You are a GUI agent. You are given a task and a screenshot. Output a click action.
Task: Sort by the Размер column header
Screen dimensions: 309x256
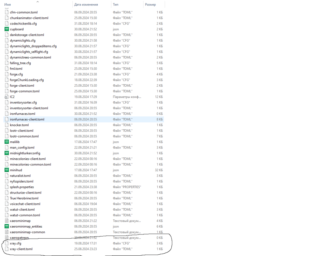[150, 4]
